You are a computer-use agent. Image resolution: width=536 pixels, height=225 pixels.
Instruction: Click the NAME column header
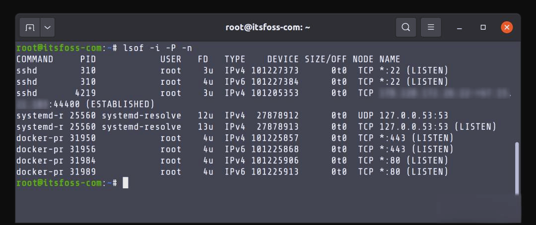(x=390, y=59)
